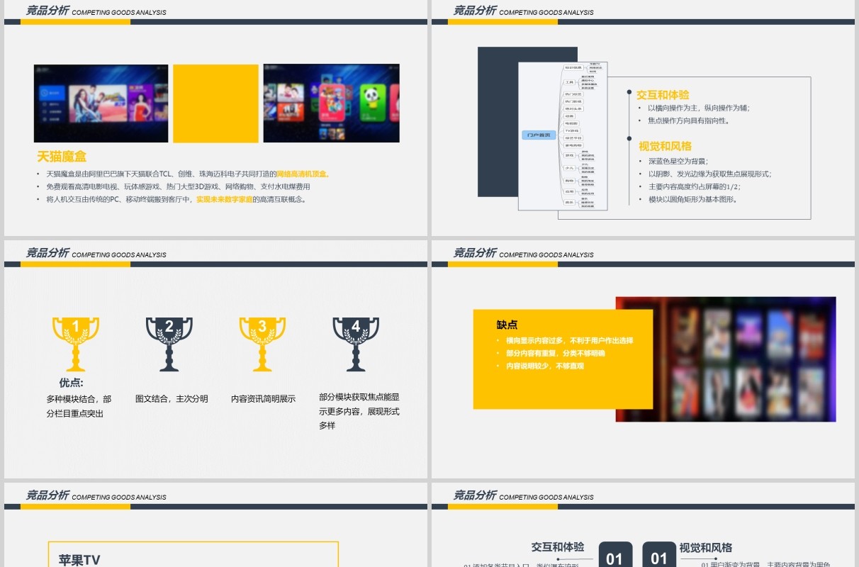Click the 苹果TV title in yellow frame
Viewport: 859px width, 567px height.
point(79,560)
